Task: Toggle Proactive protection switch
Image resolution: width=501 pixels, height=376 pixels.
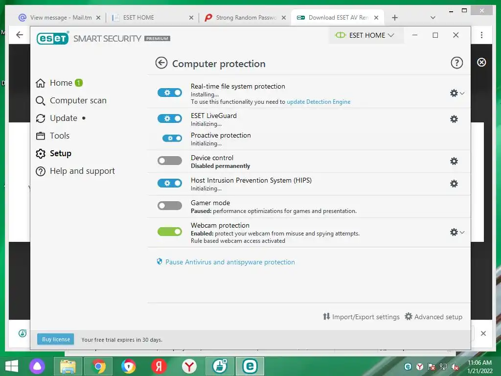Action: coord(172,138)
